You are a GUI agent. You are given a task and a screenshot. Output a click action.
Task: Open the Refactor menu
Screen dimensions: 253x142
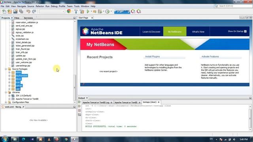coord(40,6)
